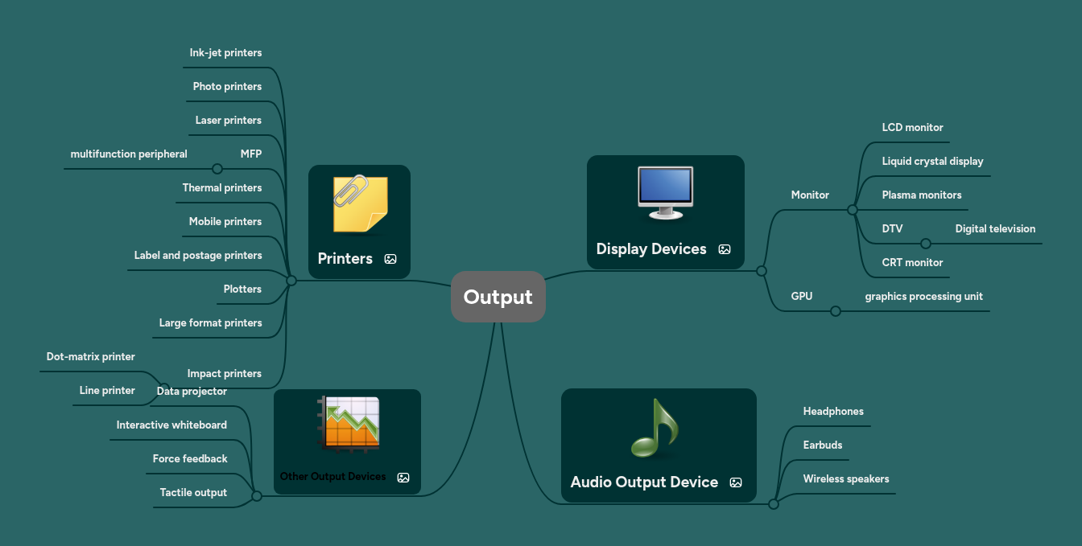Collapse the GPU subtopic circle
Screen dimensions: 1082x546
pos(836,311)
